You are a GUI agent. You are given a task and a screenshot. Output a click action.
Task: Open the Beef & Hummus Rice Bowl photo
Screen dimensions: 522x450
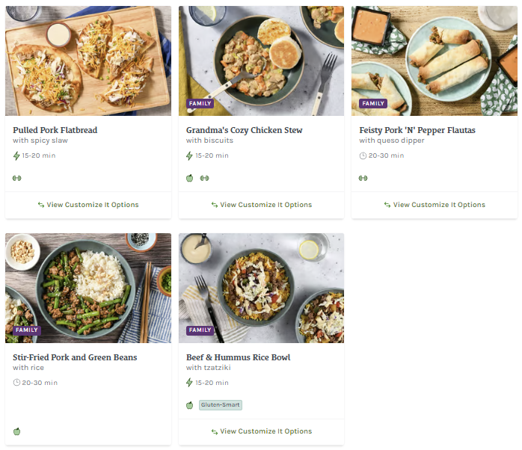(261, 288)
